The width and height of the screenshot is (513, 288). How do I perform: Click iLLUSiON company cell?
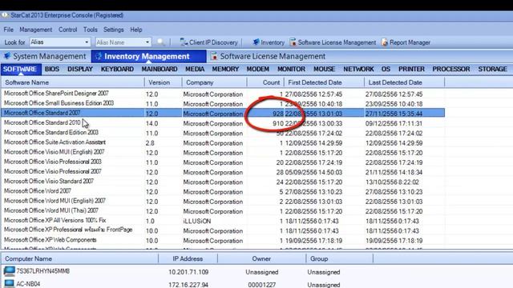click(197, 221)
